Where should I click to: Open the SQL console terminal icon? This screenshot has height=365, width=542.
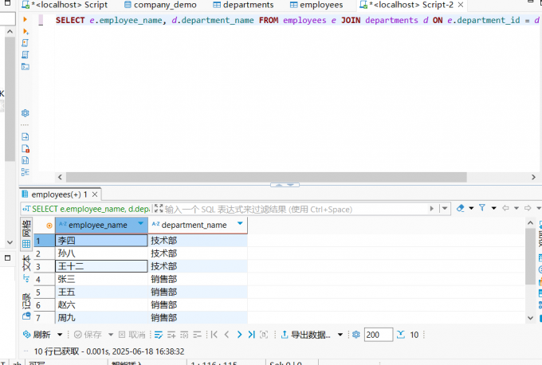(26, 66)
